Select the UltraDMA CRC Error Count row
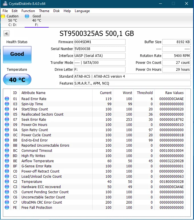Screen dimensions: 194x220 click(x=94, y=202)
